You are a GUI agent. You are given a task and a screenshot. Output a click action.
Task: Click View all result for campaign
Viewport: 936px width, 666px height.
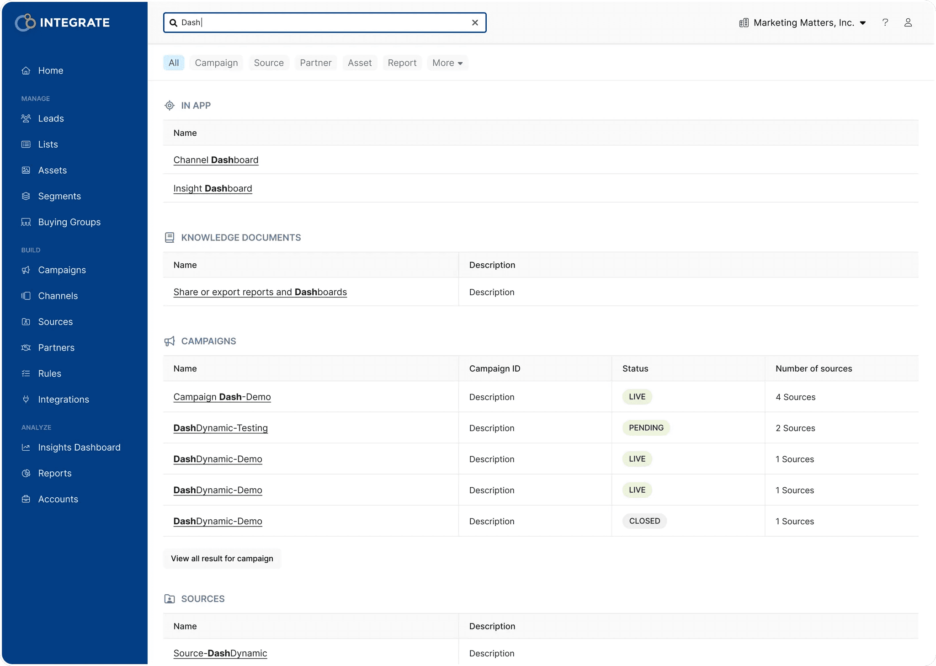222,559
